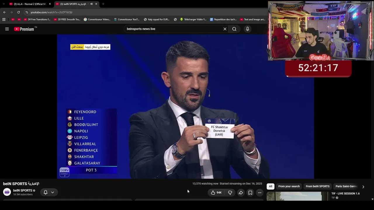
Task: Open unlabeled globe bookmark before Télécharger Vidéo
Action: click(175, 20)
